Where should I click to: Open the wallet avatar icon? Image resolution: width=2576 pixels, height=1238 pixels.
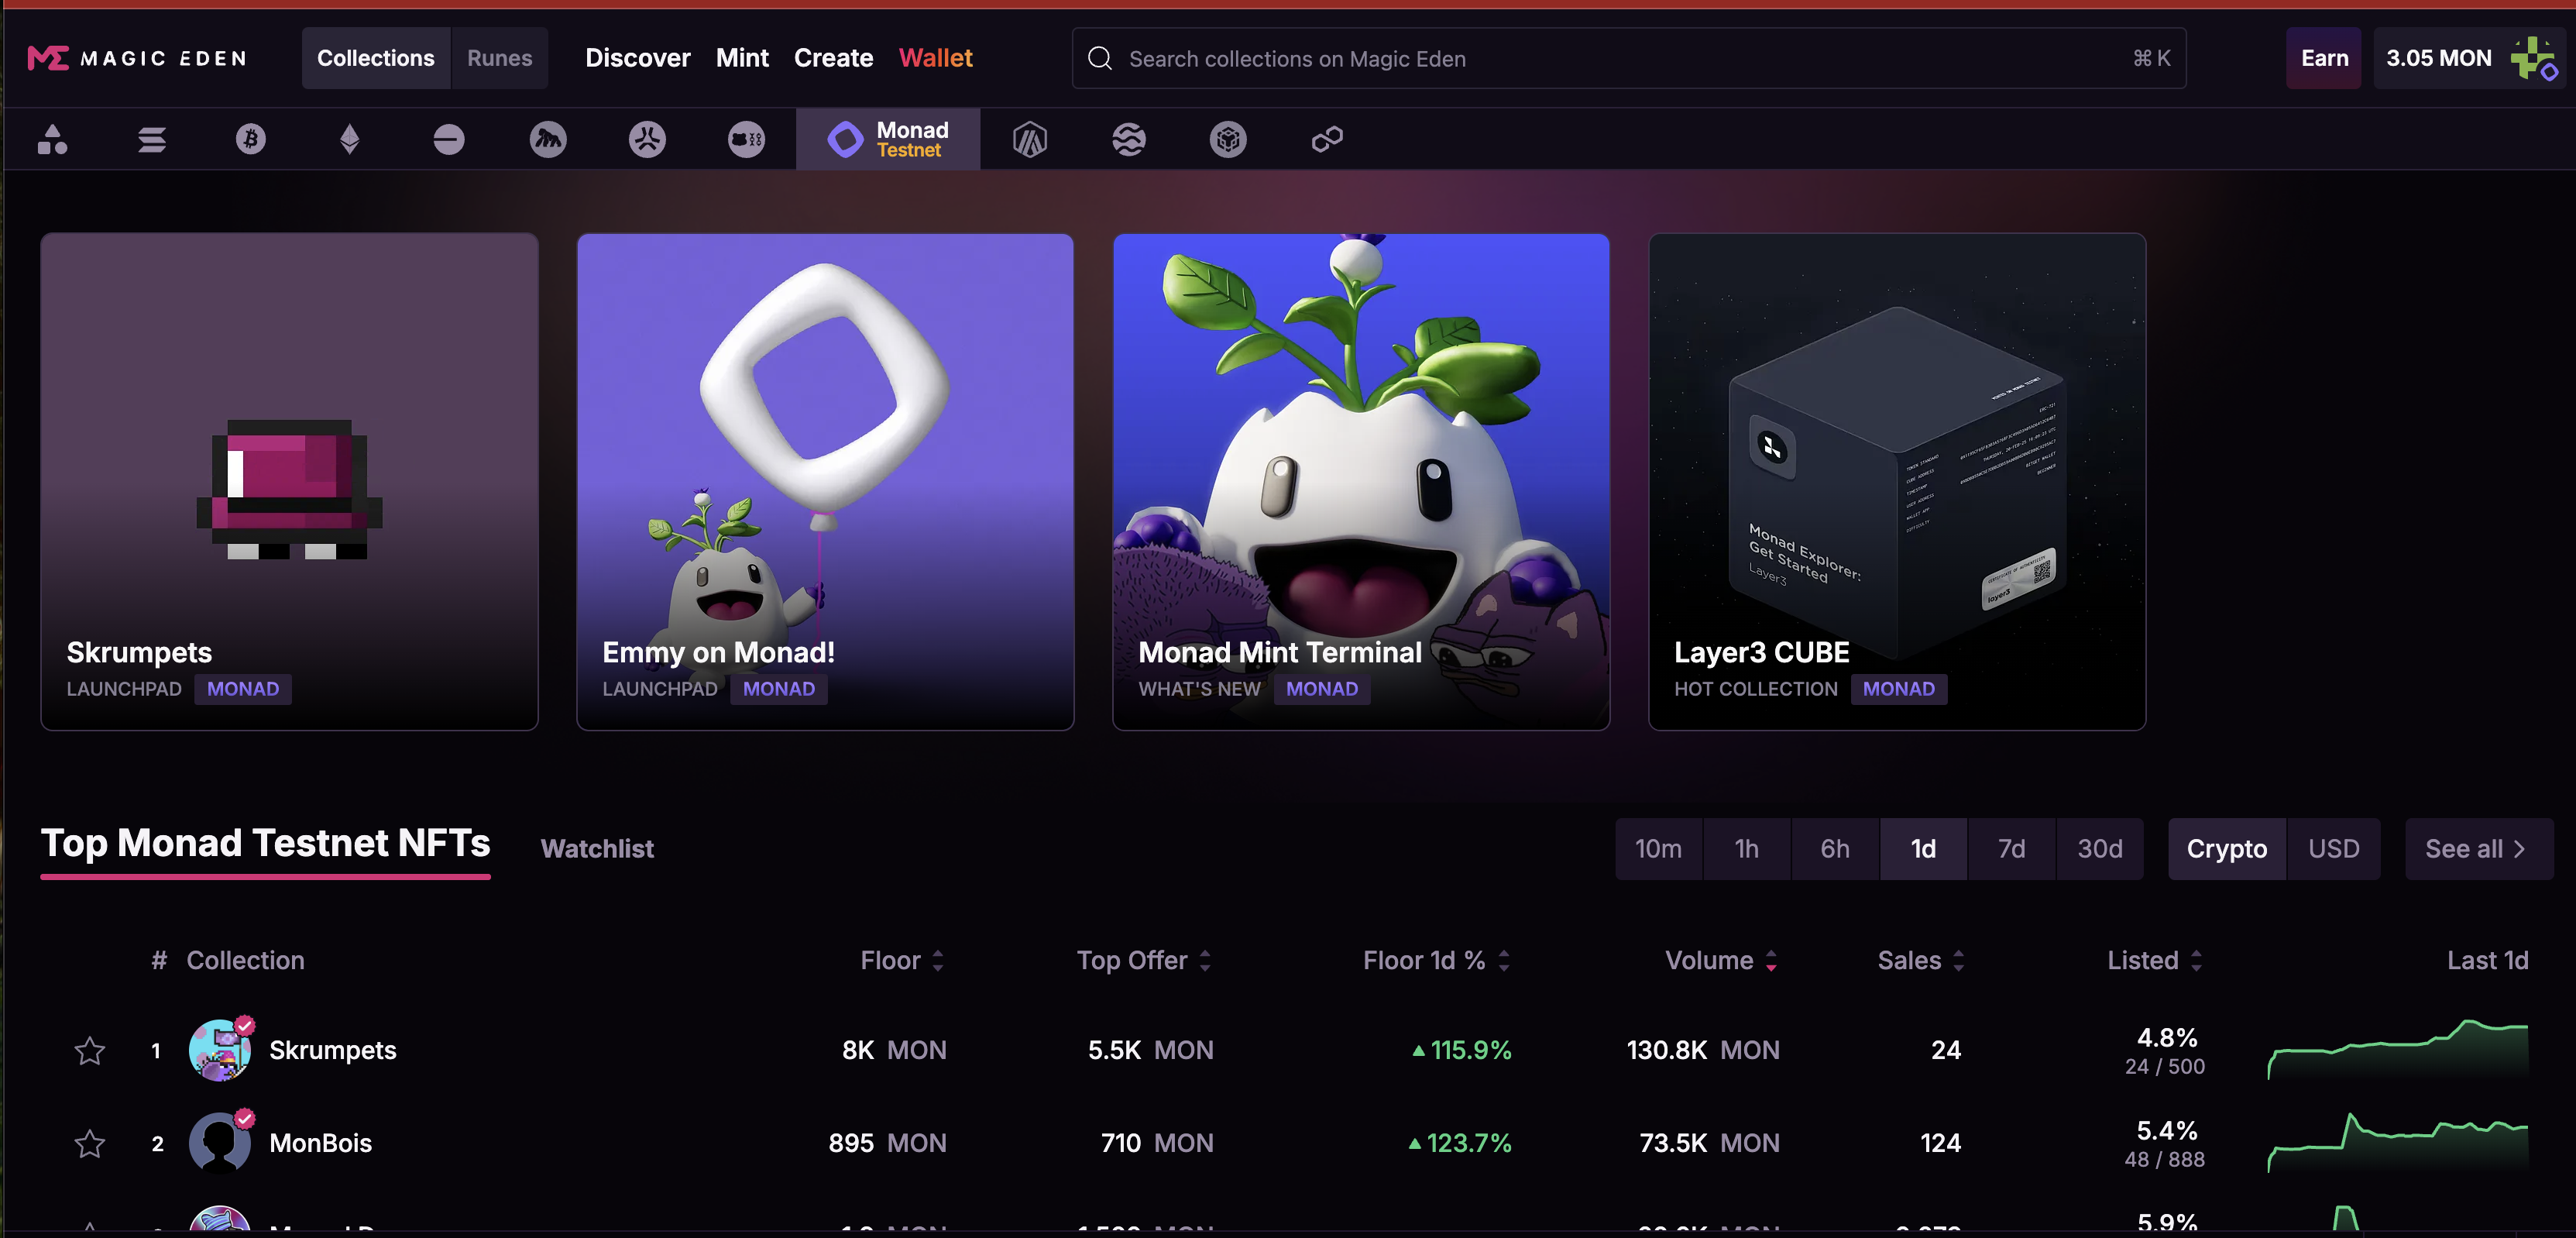(2534, 58)
